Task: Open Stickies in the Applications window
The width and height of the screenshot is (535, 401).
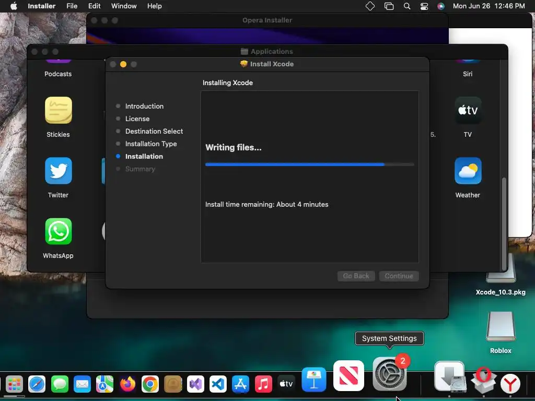Action: tap(59, 110)
